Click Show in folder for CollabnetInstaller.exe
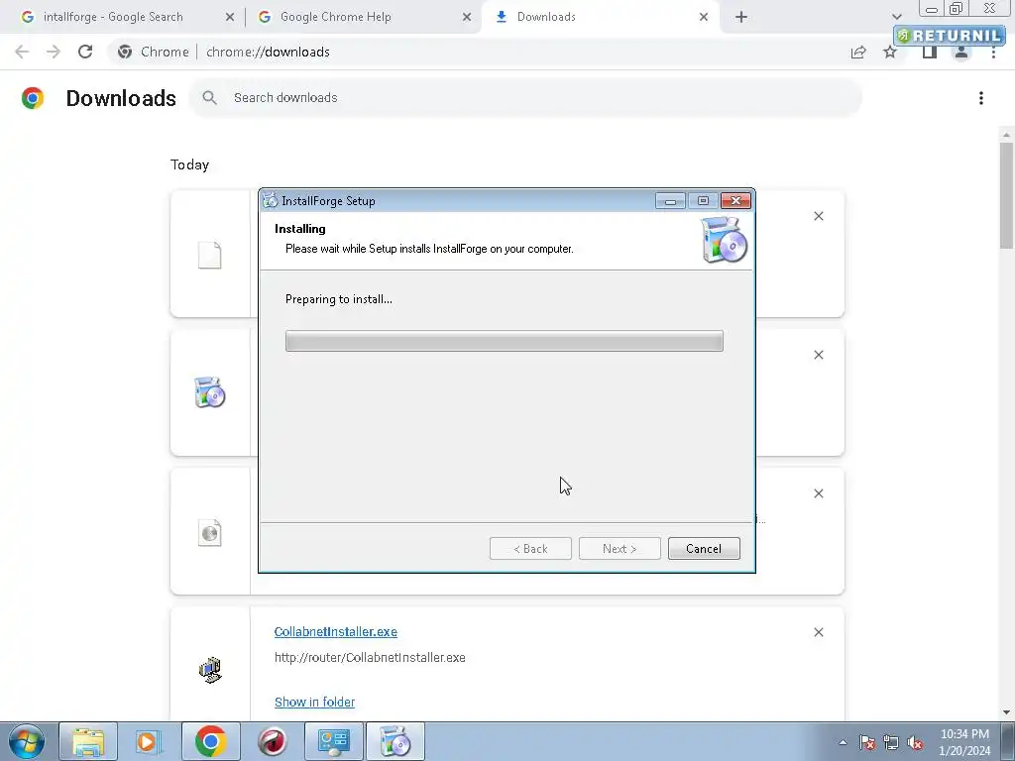The width and height of the screenshot is (1015, 761). pyautogui.click(x=314, y=703)
